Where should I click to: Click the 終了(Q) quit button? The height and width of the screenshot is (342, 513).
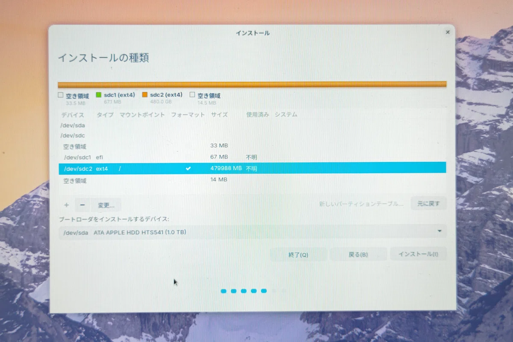click(298, 255)
